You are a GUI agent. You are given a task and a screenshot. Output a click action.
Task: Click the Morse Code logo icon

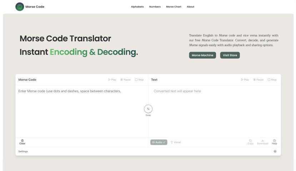[x=20, y=7]
